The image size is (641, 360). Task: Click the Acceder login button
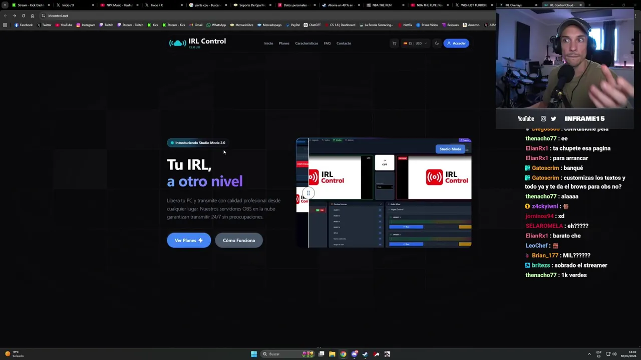point(456,43)
